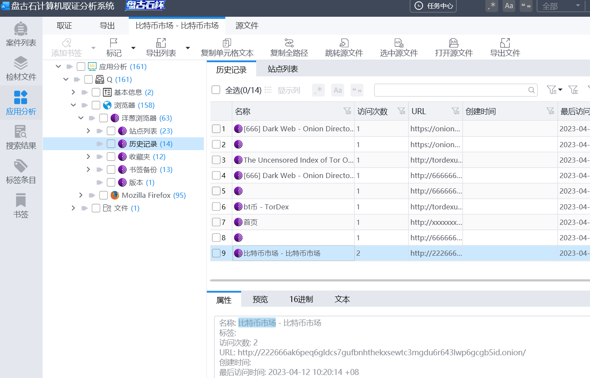Switch to the 16进制 tab
The width and height of the screenshot is (590, 378).
301,299
